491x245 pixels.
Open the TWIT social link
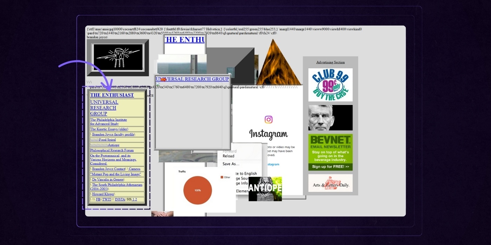(107, 199)
